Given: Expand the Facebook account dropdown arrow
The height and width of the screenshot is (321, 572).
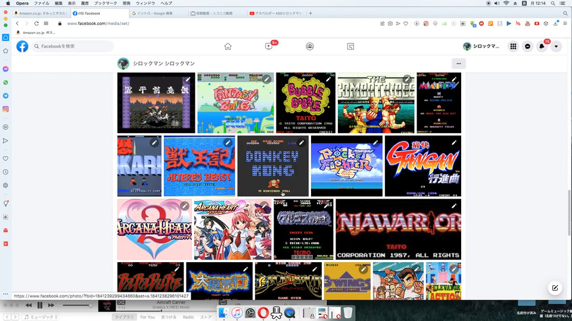Looking at the screenshot, I should click(x=556, y=46).
